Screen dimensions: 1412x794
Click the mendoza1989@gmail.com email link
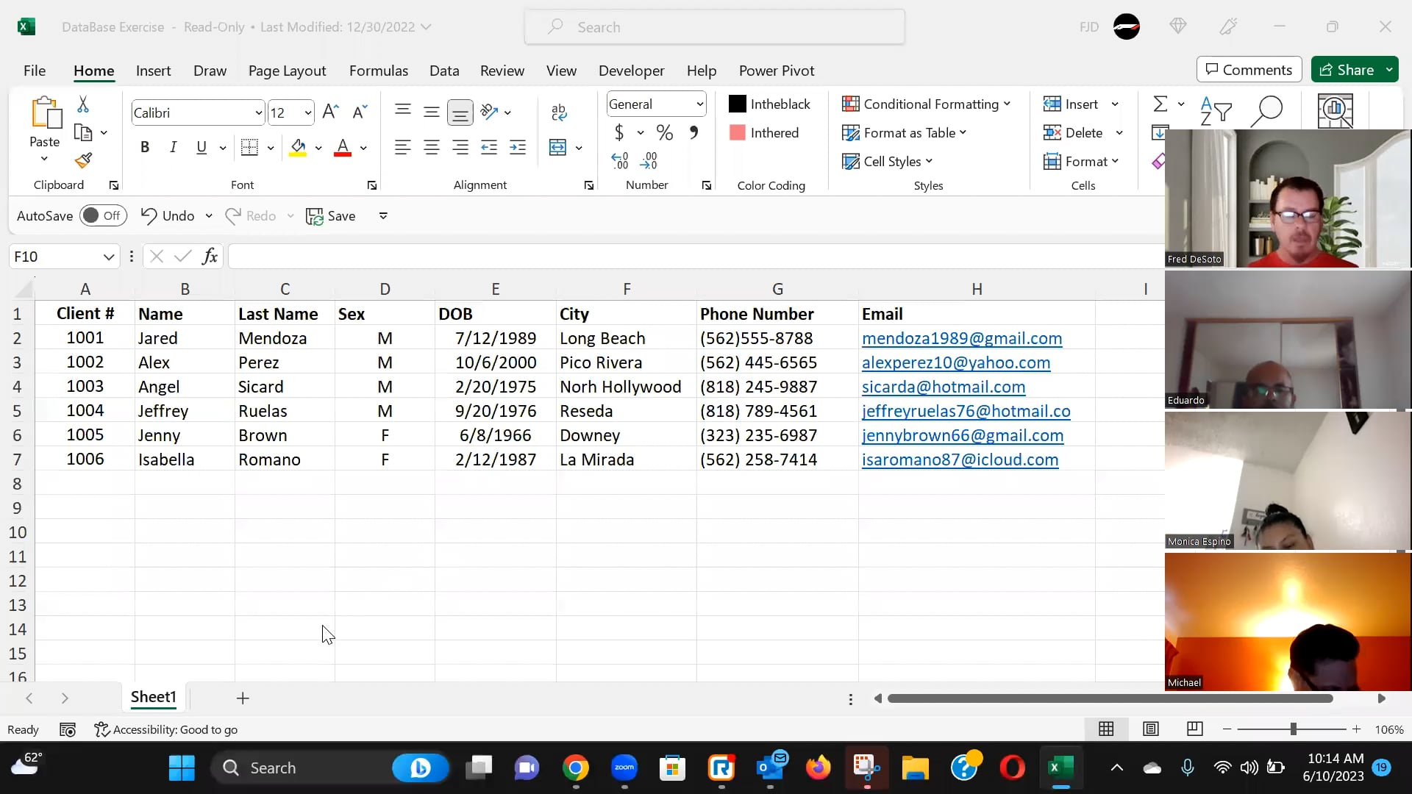pos(962,338)
